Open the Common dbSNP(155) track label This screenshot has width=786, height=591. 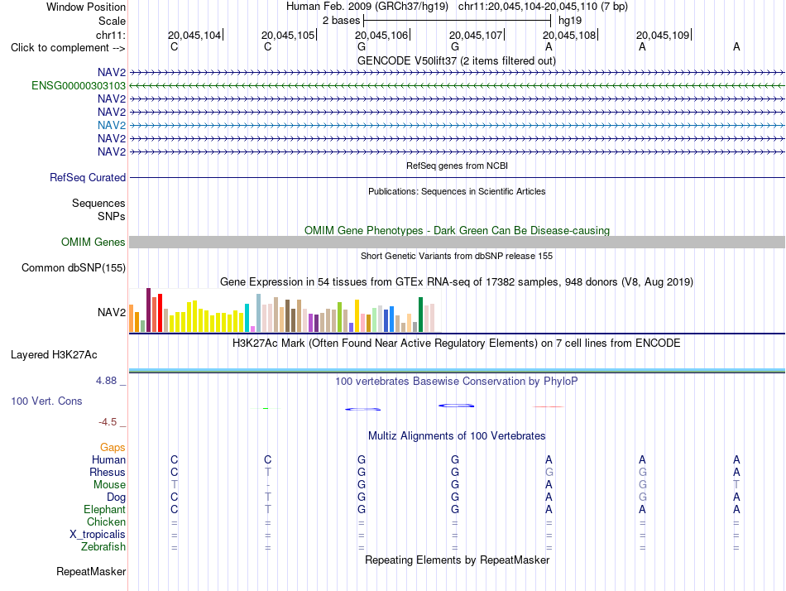74,268
